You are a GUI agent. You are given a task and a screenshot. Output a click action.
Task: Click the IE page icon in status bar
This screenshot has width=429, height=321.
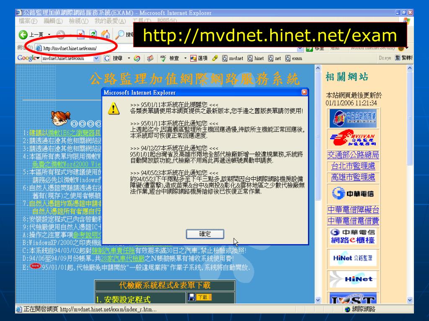(18, 309)
